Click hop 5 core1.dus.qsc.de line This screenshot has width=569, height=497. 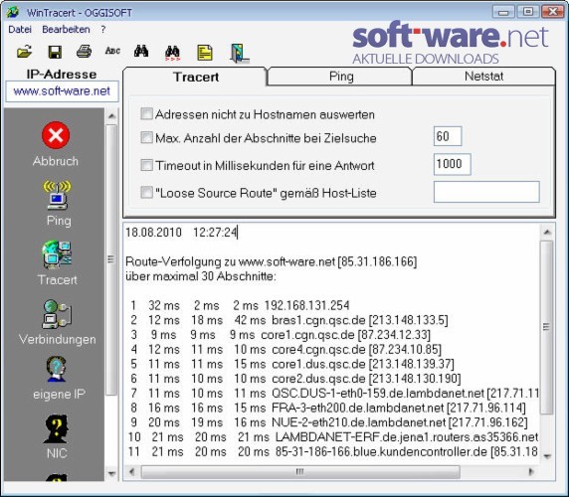click(291, 364)
